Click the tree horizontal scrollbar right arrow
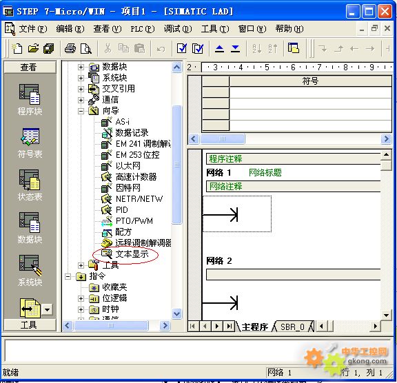Screen dimensions: 397x383 [x=165, y=325]
